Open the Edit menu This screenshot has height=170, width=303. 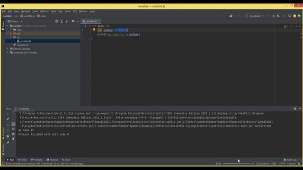tap(10, 11)
